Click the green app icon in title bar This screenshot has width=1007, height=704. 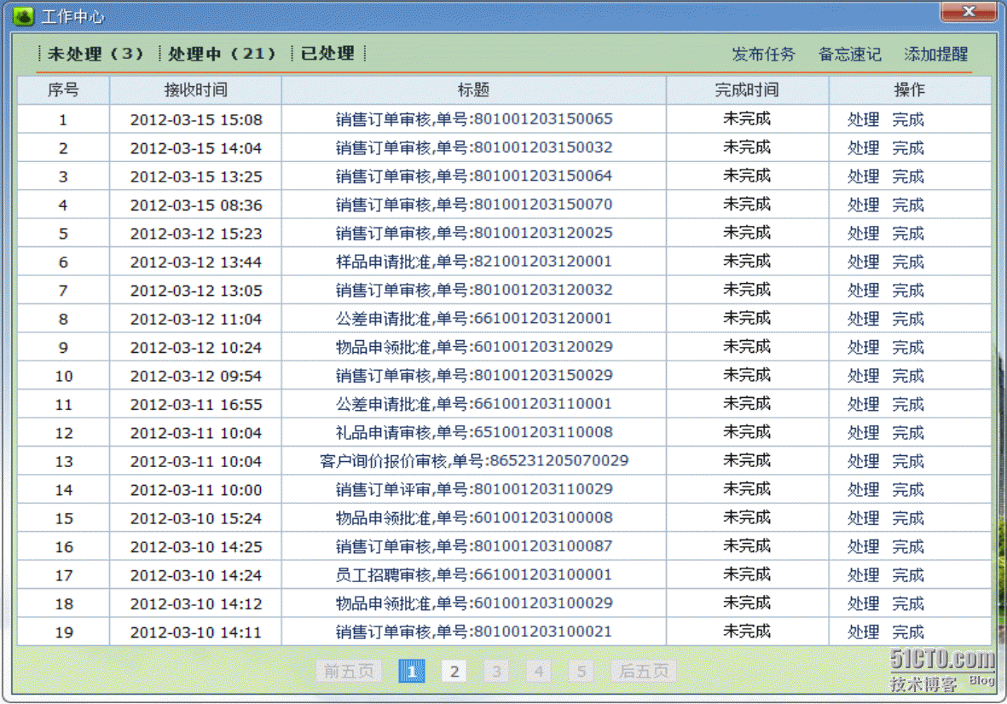pyautogui.click(x=23, y=16)
